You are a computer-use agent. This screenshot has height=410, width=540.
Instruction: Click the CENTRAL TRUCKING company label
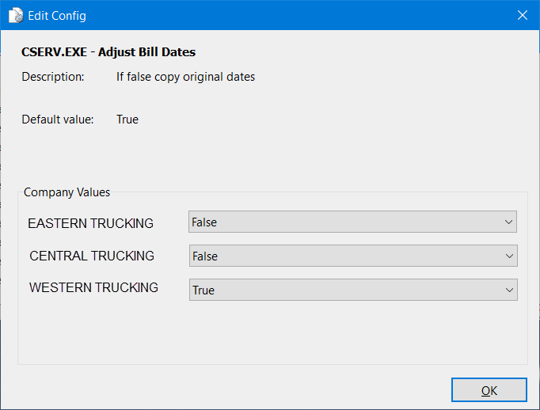click(x=92, y=256)
